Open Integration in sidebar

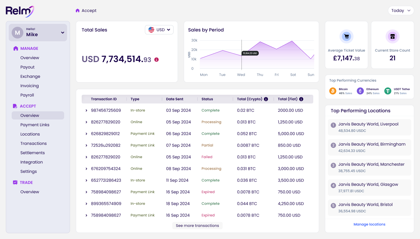point(32,162)
